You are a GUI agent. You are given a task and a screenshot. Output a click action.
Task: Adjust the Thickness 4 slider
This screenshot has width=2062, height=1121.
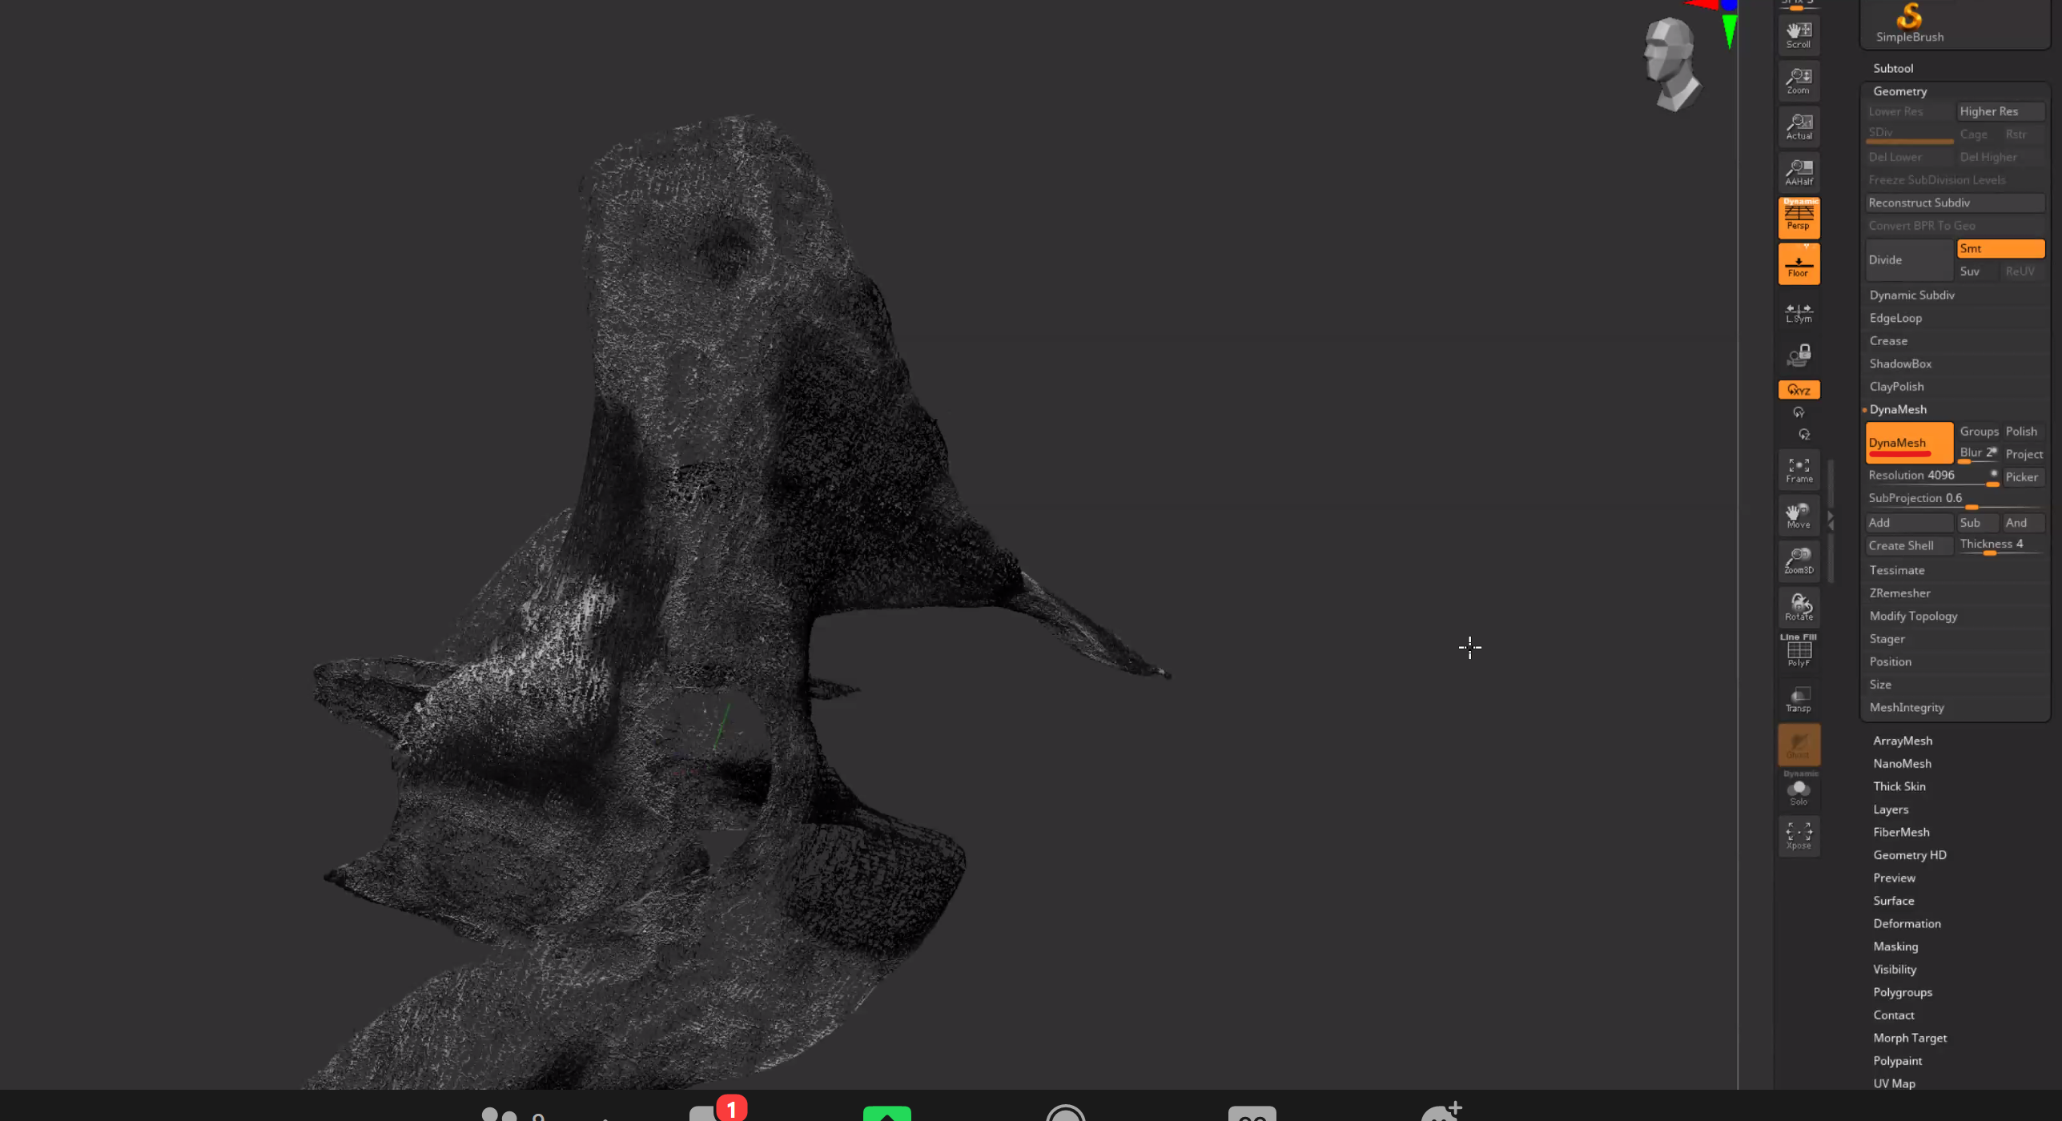click(2000, 545)
